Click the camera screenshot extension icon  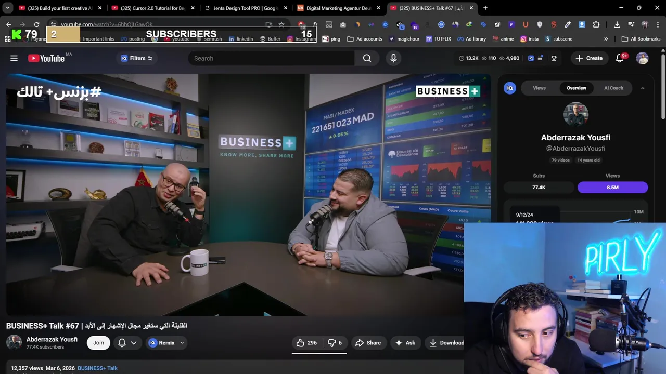pos(343,24)
